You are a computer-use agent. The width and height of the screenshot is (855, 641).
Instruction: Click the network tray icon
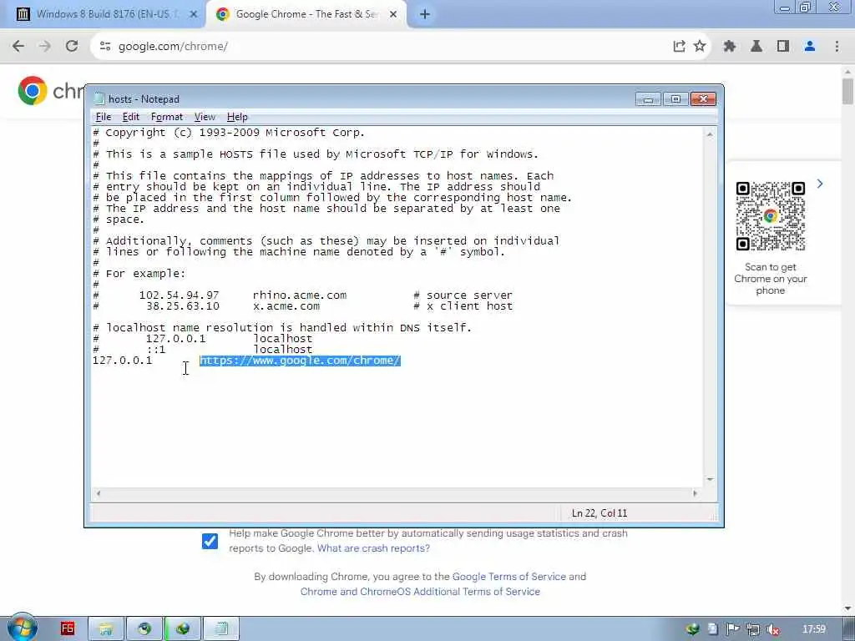click(x=753, y=629)
